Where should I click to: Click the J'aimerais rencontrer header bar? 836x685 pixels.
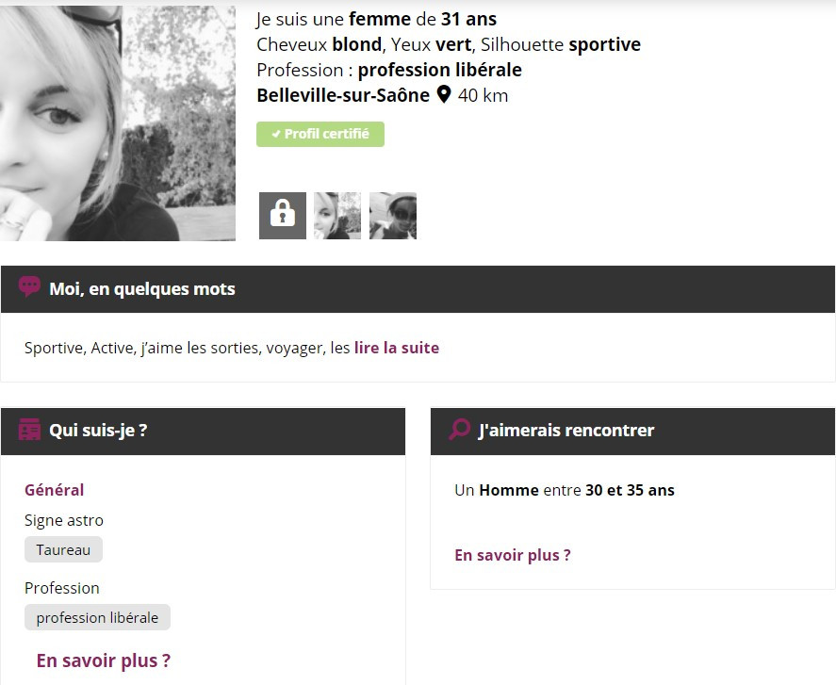pos(632,431)
